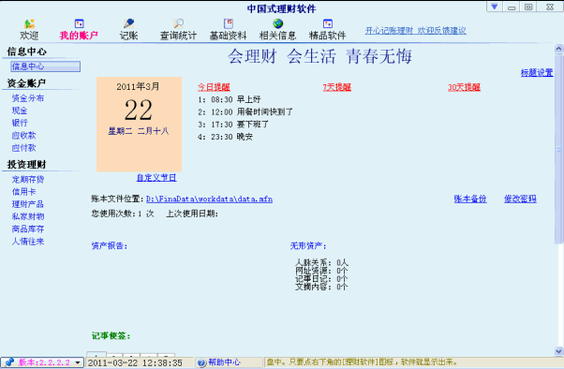Click the vertical scrollbar thumb
The height and width of the screenshot is (369, 564).
coord(558,149)
